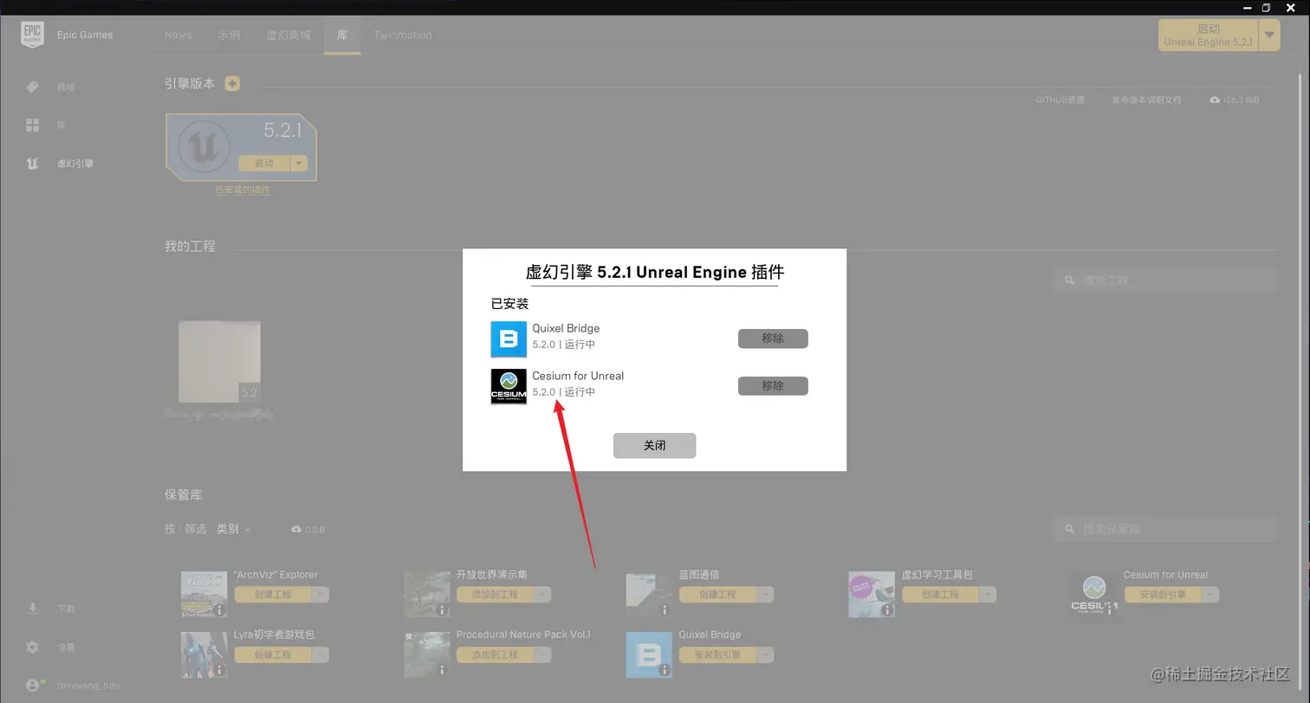This screenshot has height=703, width=1310.
Task: Expand dropdown arrow next to 蓝图通信 创建工程
Action: pyautogui.click(x=765, y=595)
